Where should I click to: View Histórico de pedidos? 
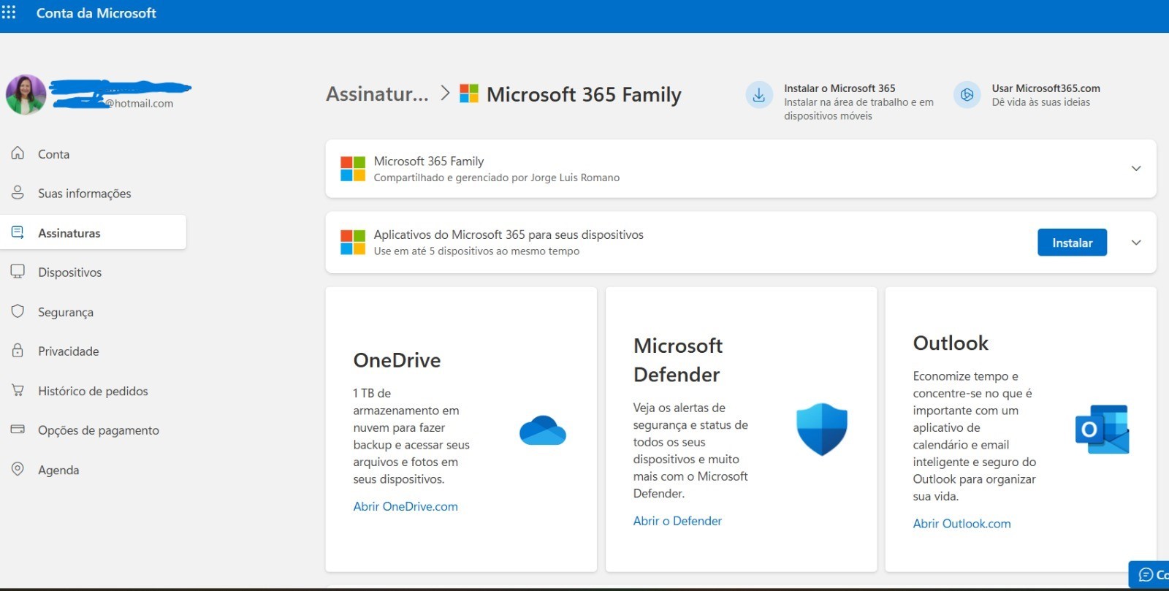coord(94,391)
